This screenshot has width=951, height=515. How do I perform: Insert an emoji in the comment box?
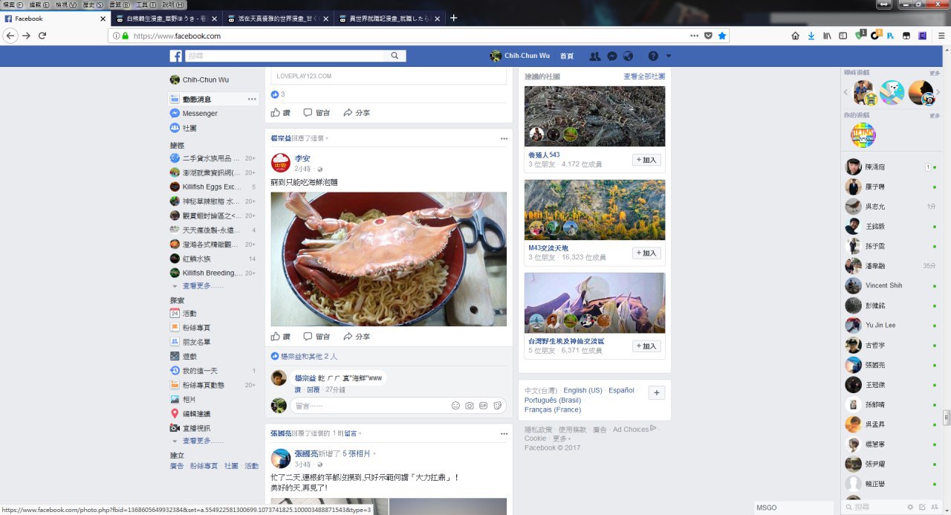point(455,406)
